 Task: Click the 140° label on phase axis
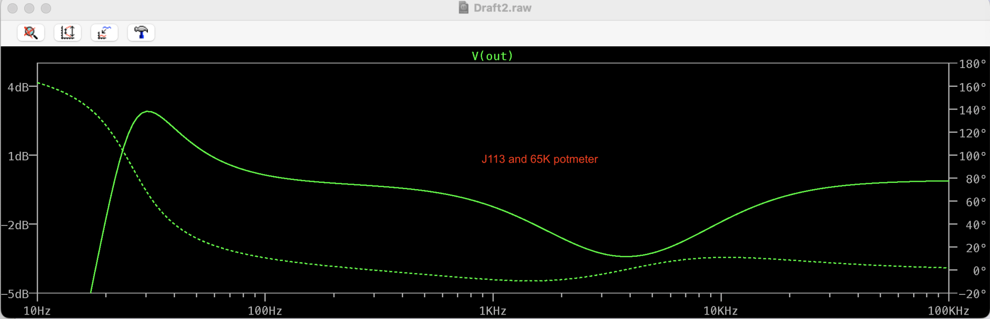pyautogui.click(x=973, y=110)
